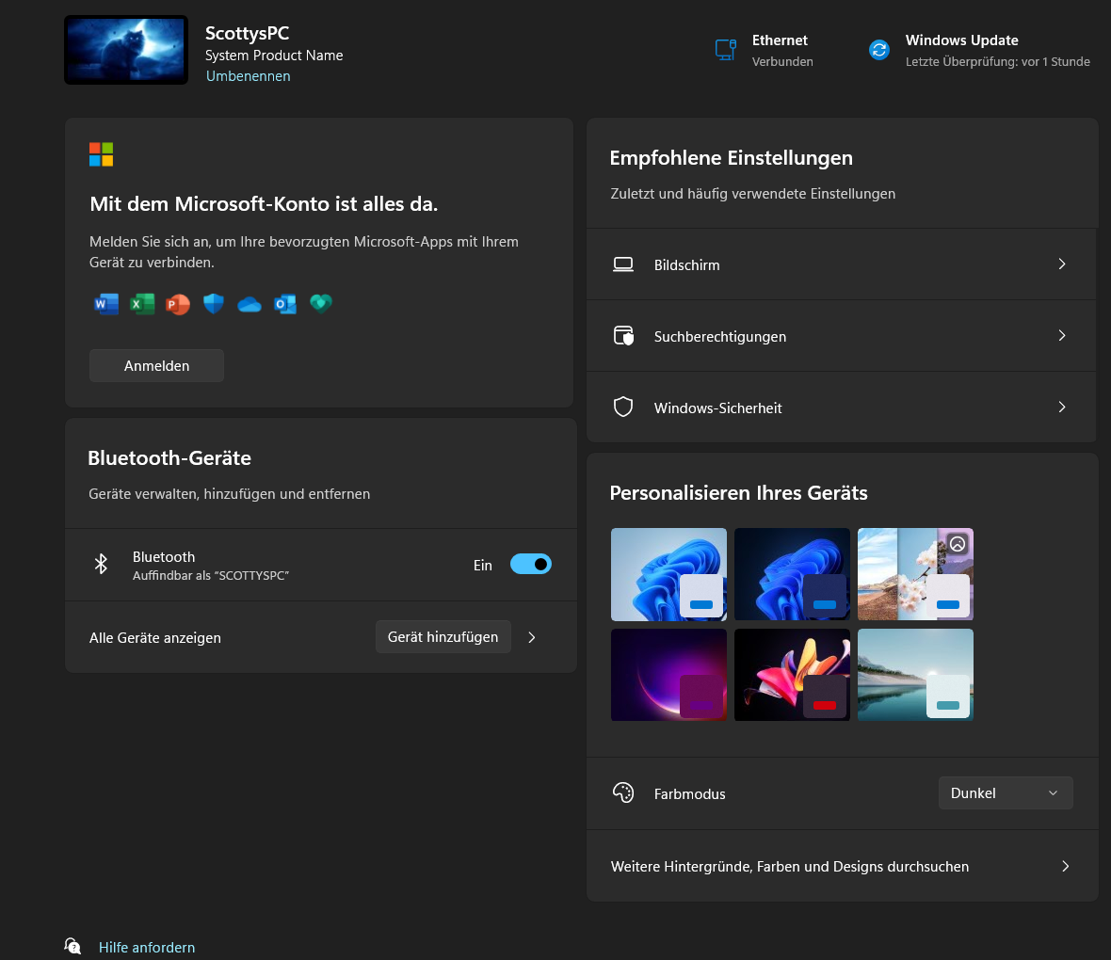Image resolution: width=1111 pixels, height=960 pixels.
Task: Select the dark Windows bloom theme
Action: click(792, 574)
